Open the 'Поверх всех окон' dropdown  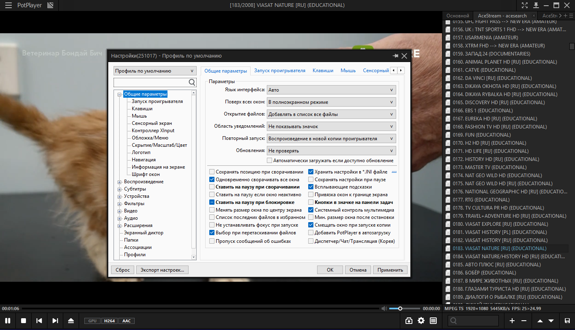pyautogui.click(x=331, y=102)
